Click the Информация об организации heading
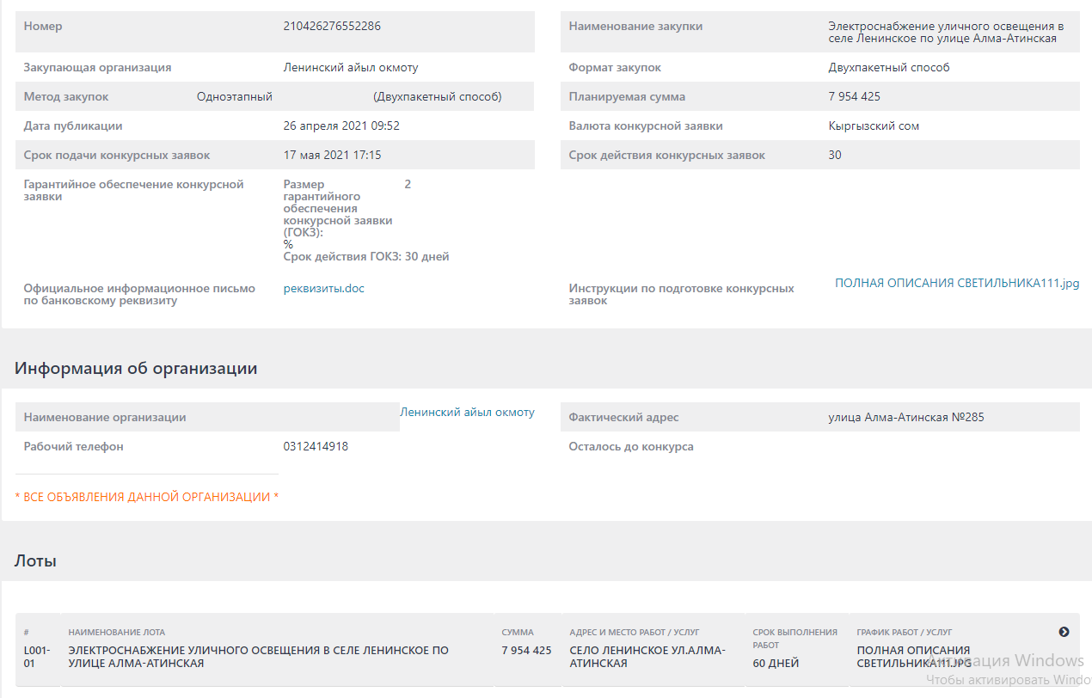 coord(136,369)
